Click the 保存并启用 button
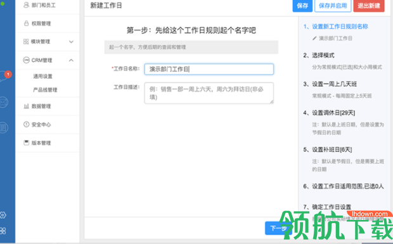This screenshot has width=393, height=244. (333, 6)
